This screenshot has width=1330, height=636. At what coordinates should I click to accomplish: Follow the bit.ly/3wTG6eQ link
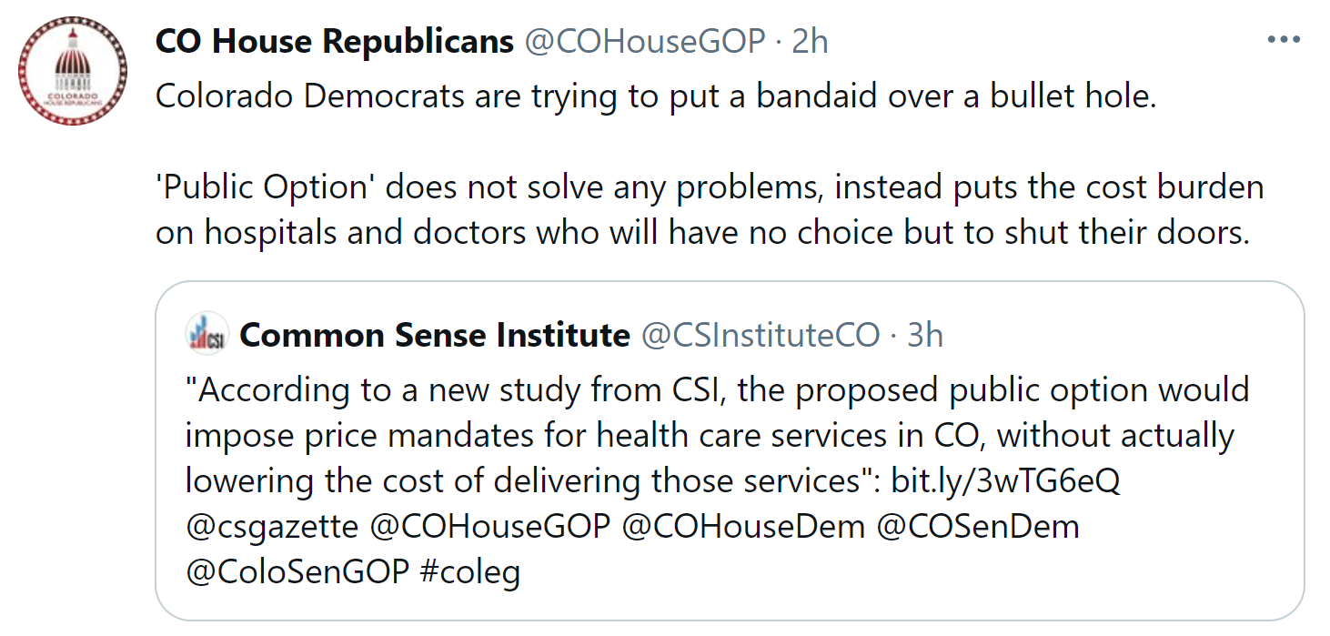(1005, 481)
